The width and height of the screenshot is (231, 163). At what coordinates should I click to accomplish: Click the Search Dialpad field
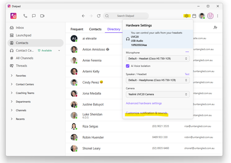point(126,16)
